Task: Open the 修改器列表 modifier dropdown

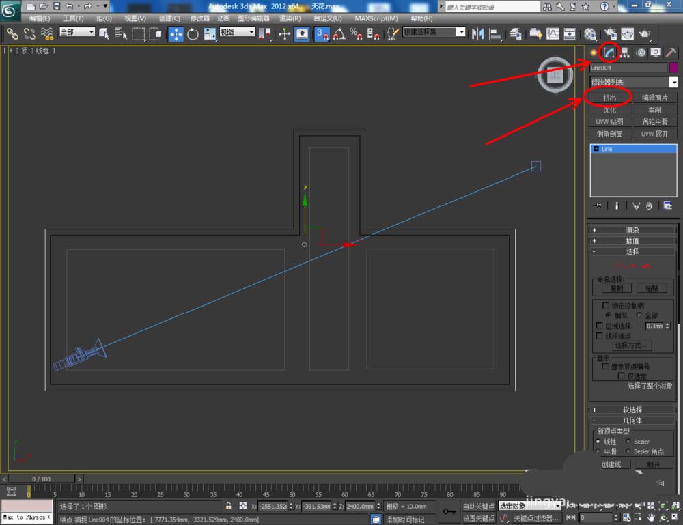Action: pos(673,82)
